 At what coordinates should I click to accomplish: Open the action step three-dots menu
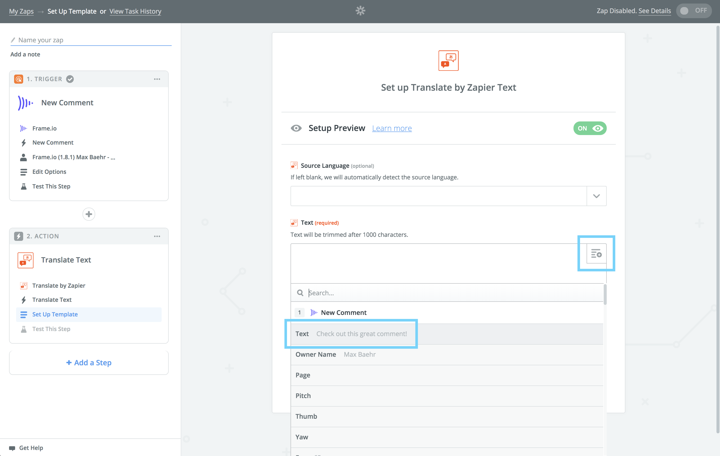[157, 236]
